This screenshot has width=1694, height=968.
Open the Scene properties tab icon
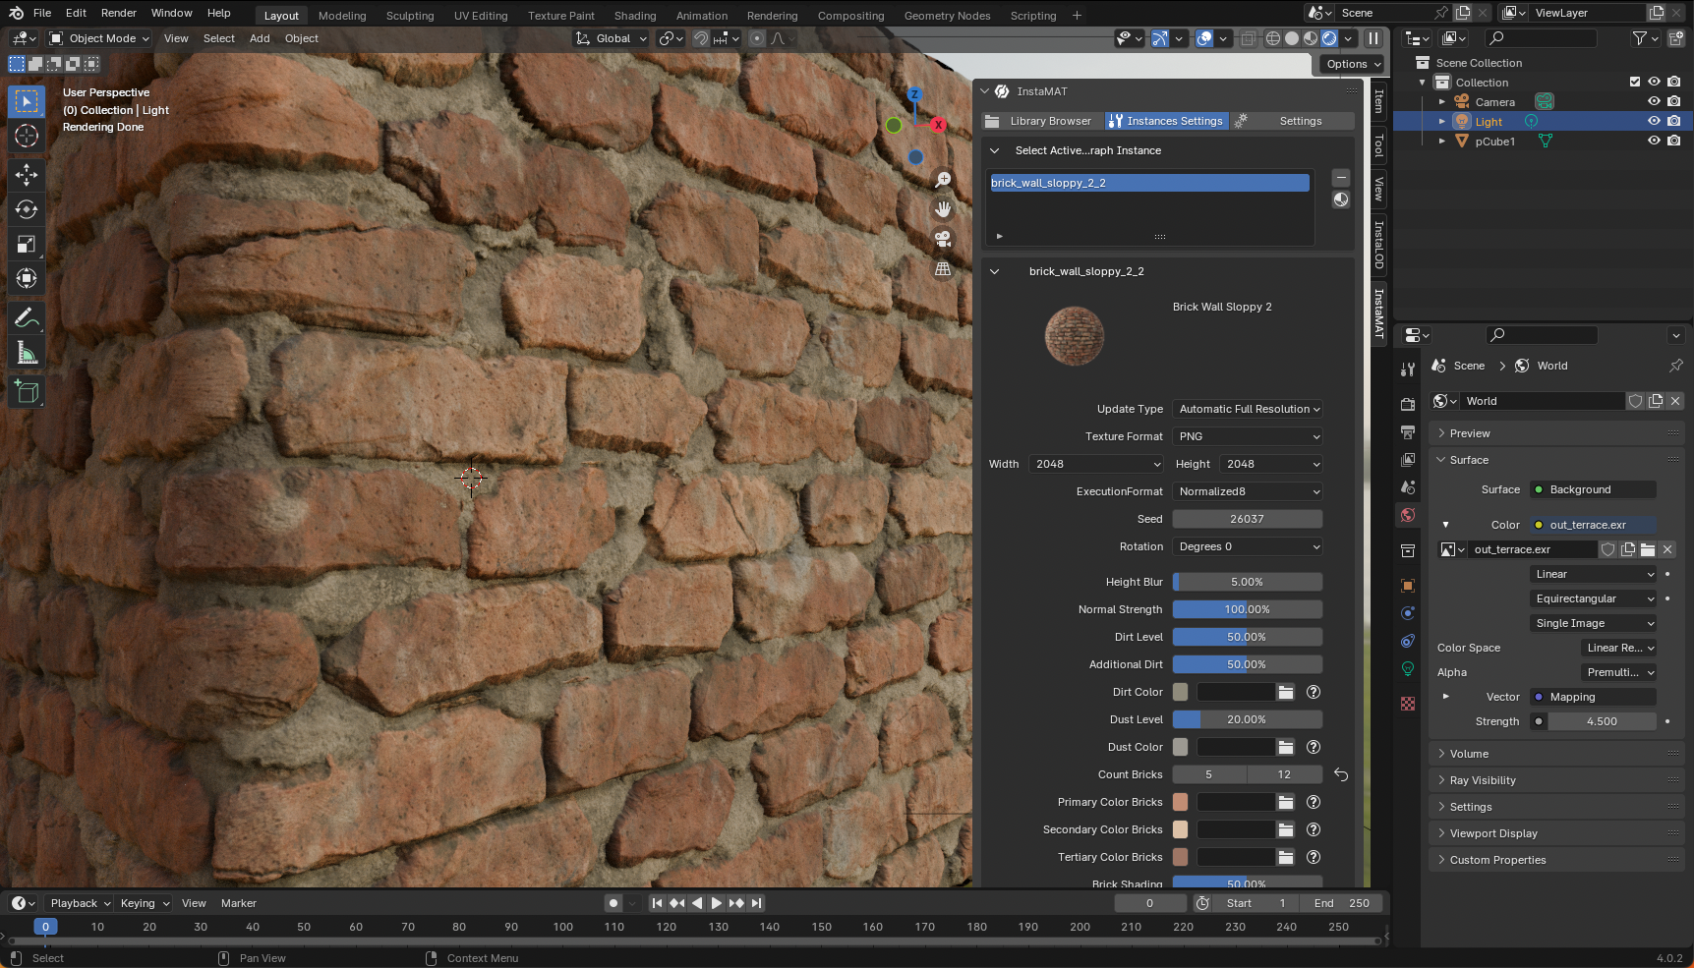pos(1408,486)
